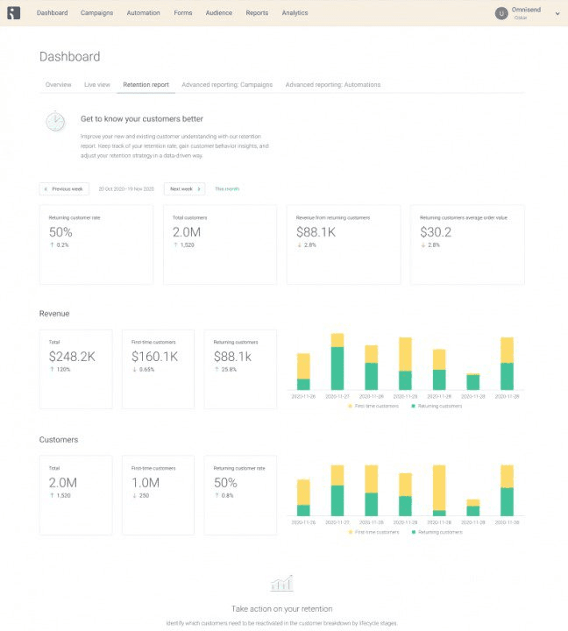568x631 pixels.
Task: Click Take action on your retention heading
Action: tap(281, 609)
